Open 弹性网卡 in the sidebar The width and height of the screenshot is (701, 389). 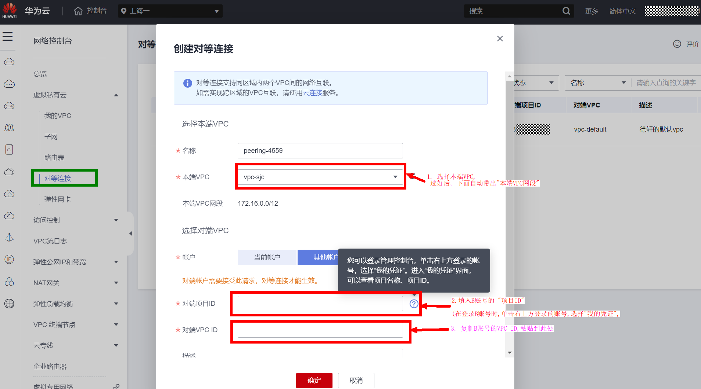58,199
